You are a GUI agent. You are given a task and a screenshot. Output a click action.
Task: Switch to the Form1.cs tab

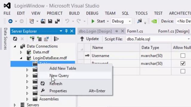135,31
